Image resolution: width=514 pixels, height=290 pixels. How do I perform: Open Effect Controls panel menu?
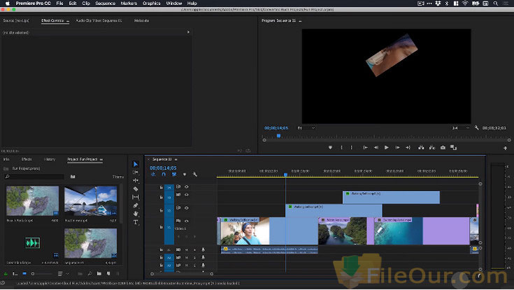[x=68, y=21]
